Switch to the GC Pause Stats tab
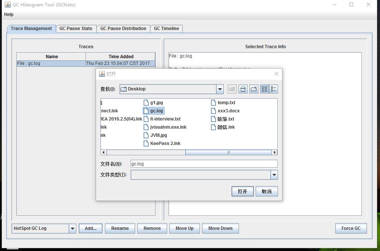 coord(76,29)
